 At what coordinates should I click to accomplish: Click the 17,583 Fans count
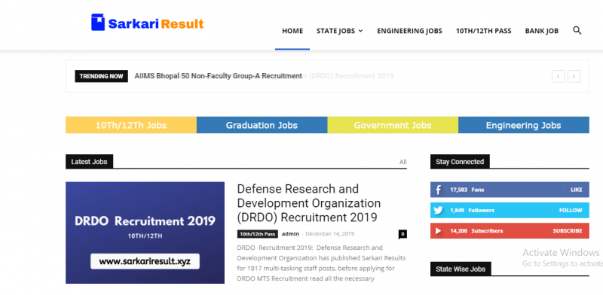(x=467, y=190)
